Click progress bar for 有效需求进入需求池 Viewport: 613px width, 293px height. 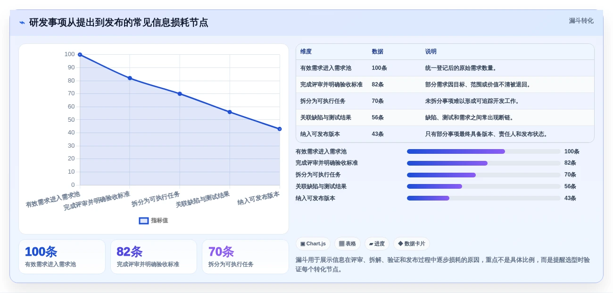tap(484, 151)
